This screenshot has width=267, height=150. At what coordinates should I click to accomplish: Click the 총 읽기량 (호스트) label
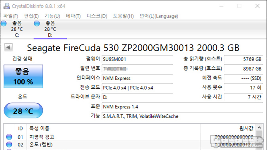[203, 59]
